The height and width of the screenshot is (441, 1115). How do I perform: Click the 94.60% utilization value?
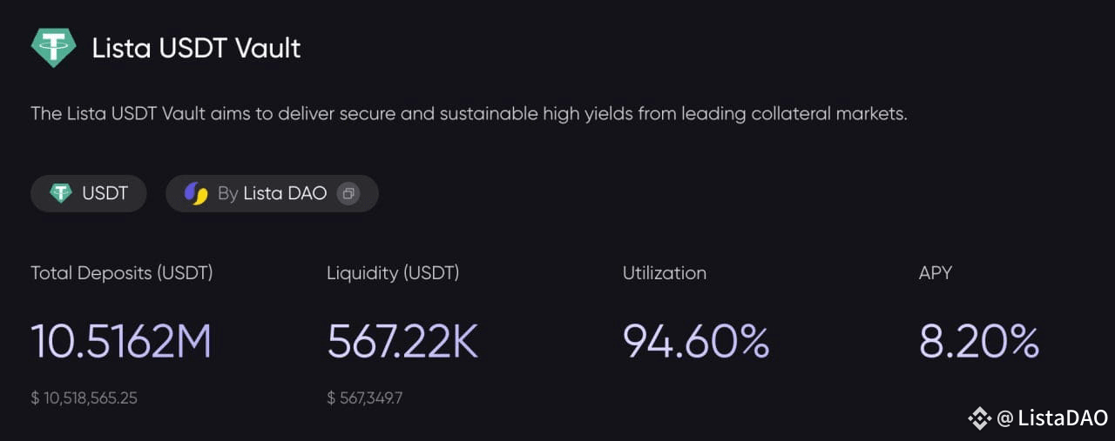696,342
